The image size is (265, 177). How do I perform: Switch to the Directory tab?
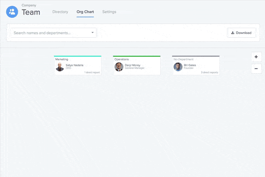[x=60, y=12]
